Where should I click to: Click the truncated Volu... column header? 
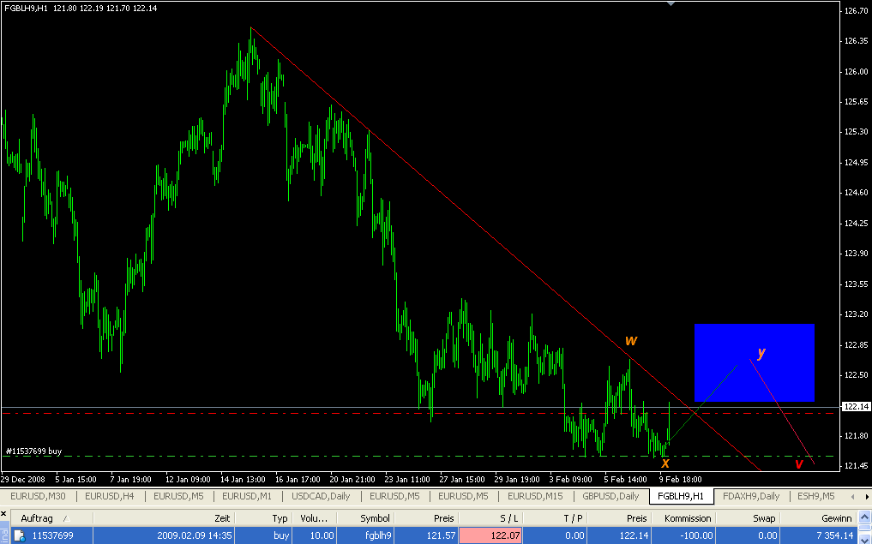[314, 518]
